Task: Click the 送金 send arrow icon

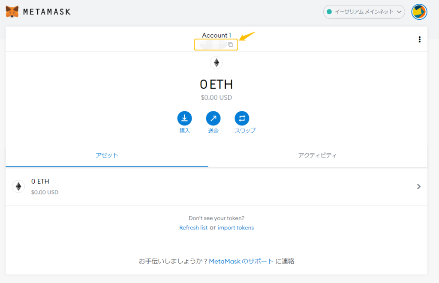Action: pos(213,118)
